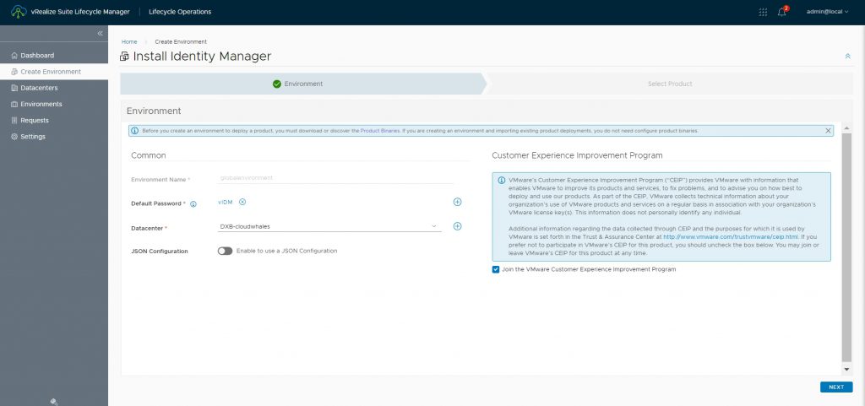Open the apps grid icon in header
Viewport: 865px width, 406px height.
coord(763,12)
